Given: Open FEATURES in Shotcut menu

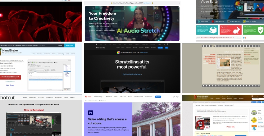Looking at the screenshot, I should pyautogui.click(x=41, y=97).
